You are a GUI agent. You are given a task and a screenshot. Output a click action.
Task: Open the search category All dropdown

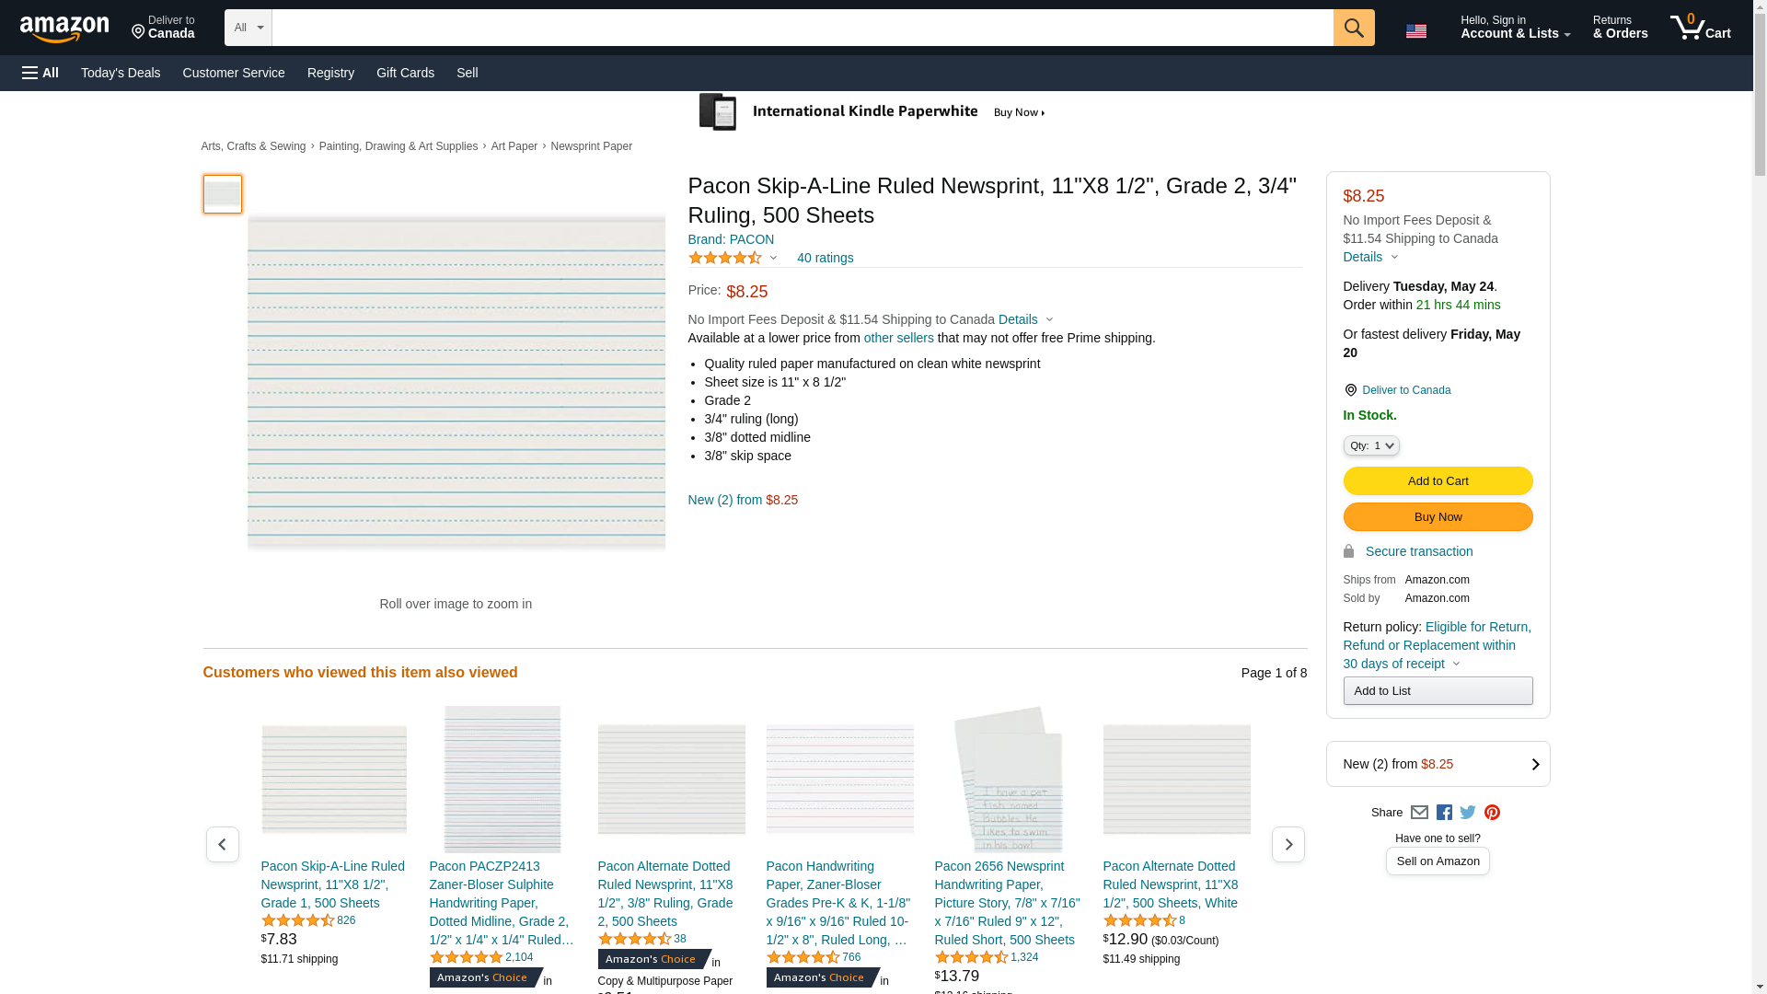tap(248, 28)
